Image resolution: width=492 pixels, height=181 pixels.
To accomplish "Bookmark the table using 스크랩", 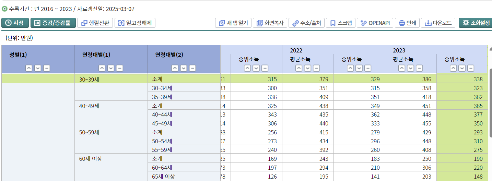I will click(341, 23).
